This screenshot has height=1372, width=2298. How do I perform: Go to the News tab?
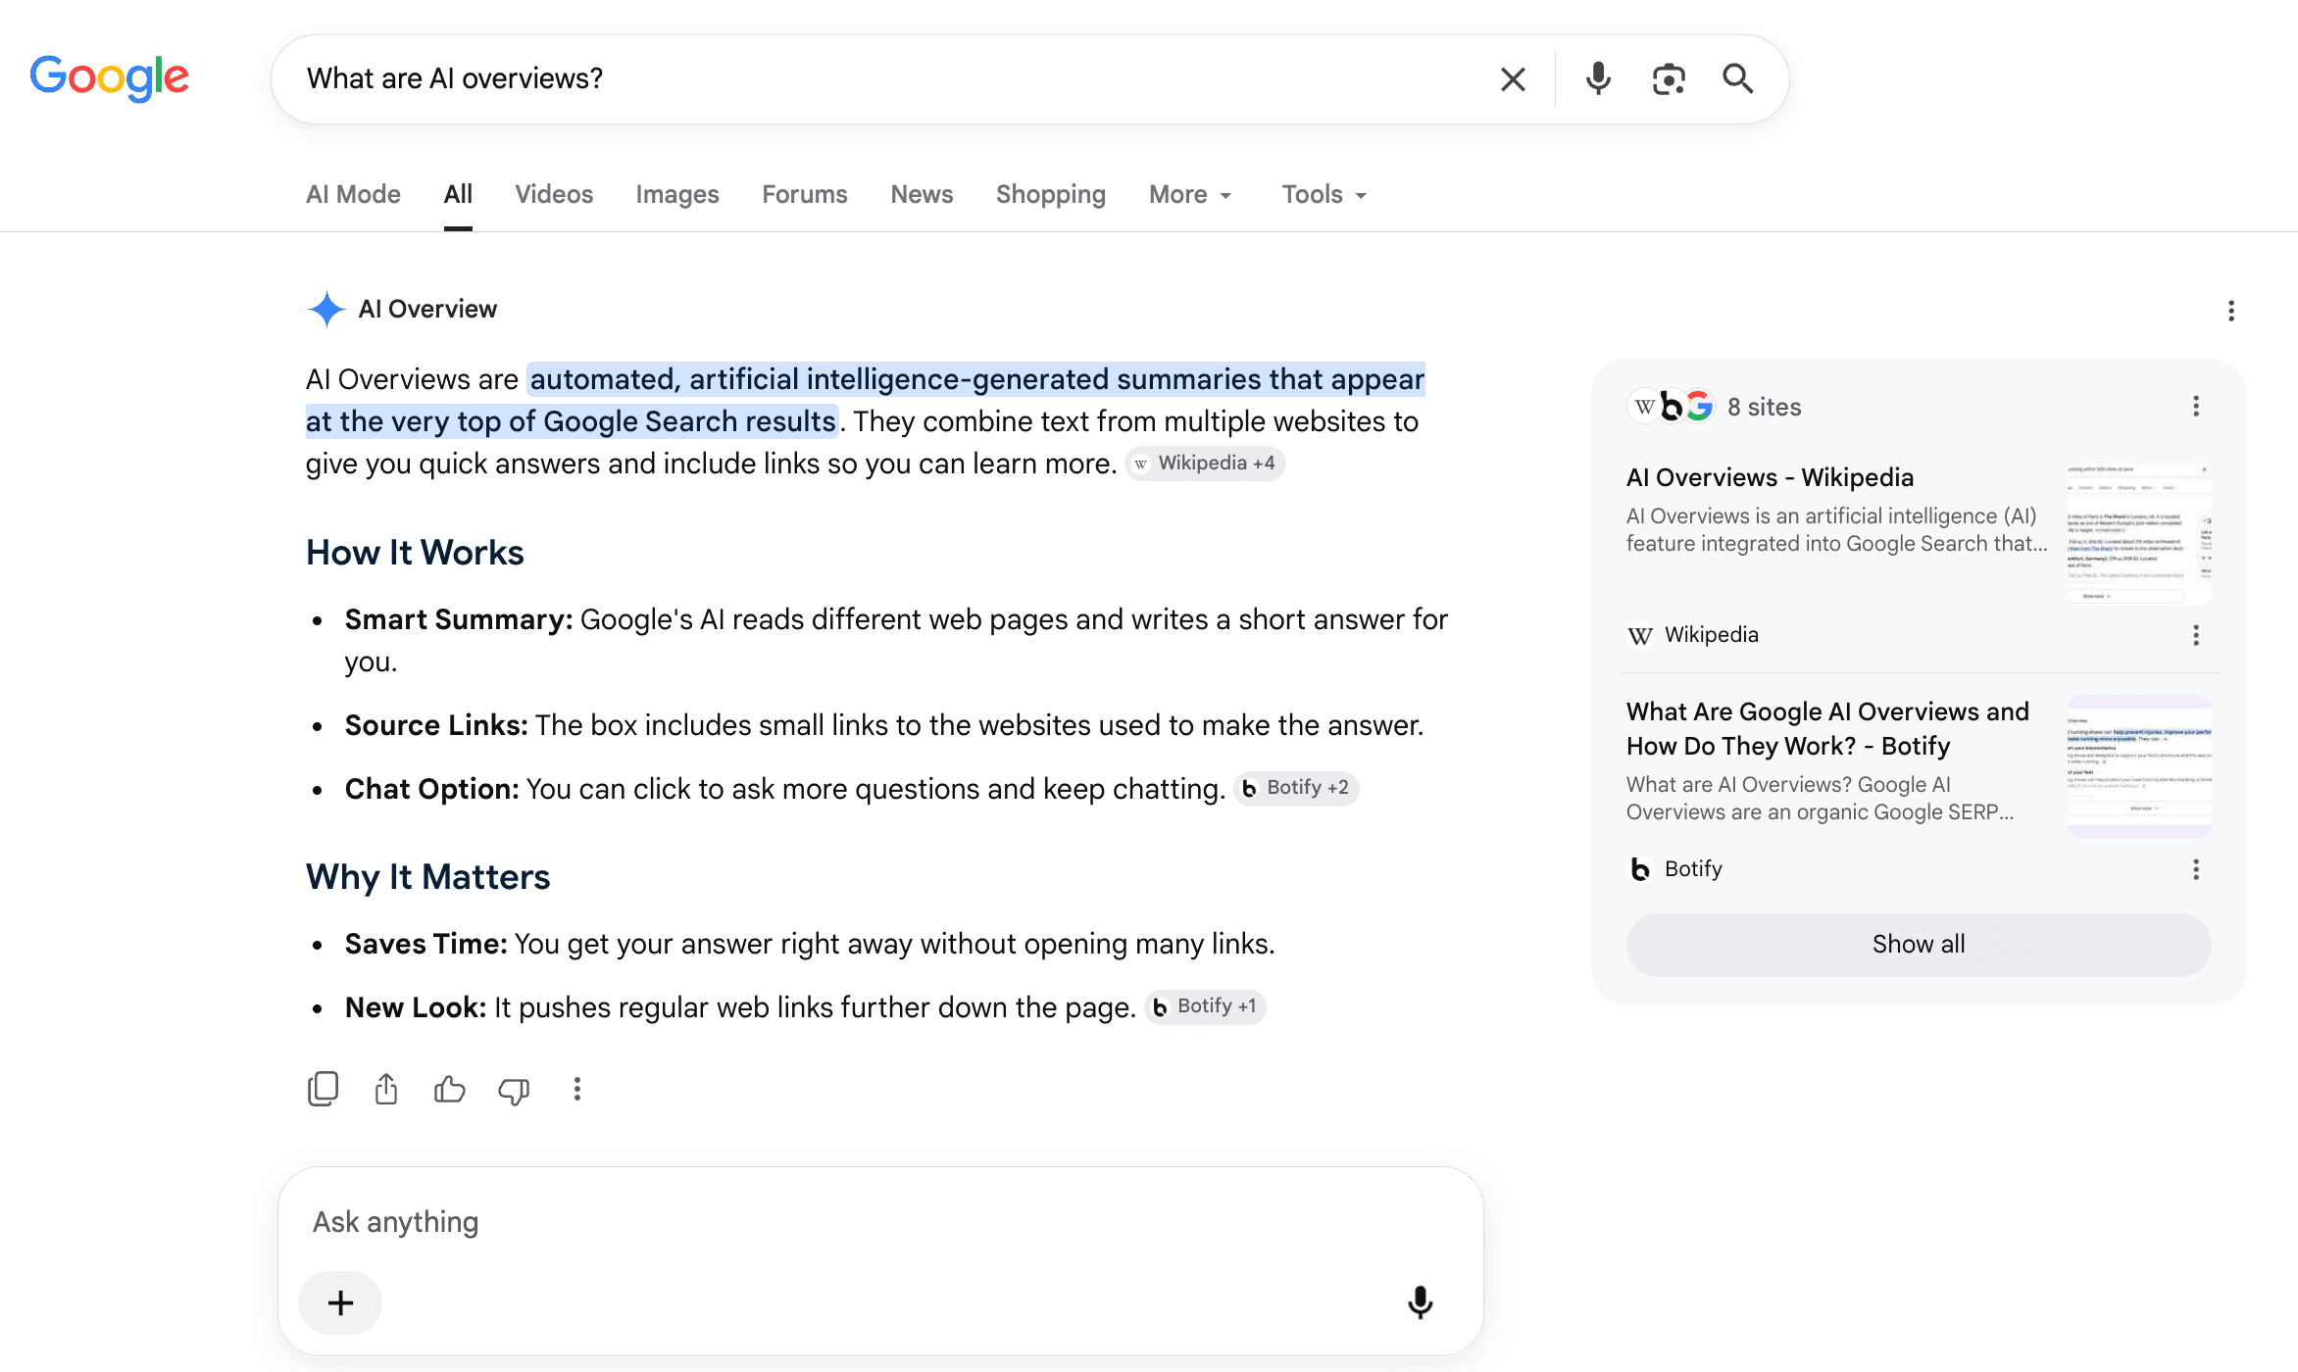click(922, 194)
